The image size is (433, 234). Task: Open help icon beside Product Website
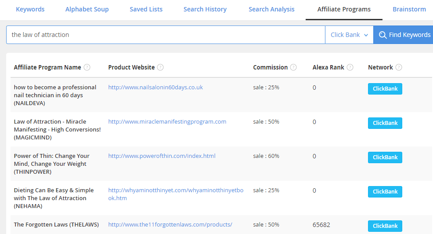[x=160, y=67]
